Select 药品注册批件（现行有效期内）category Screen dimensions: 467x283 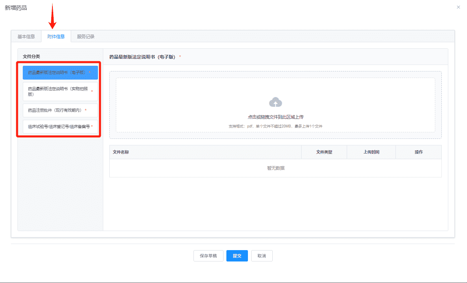coord(60,110)
